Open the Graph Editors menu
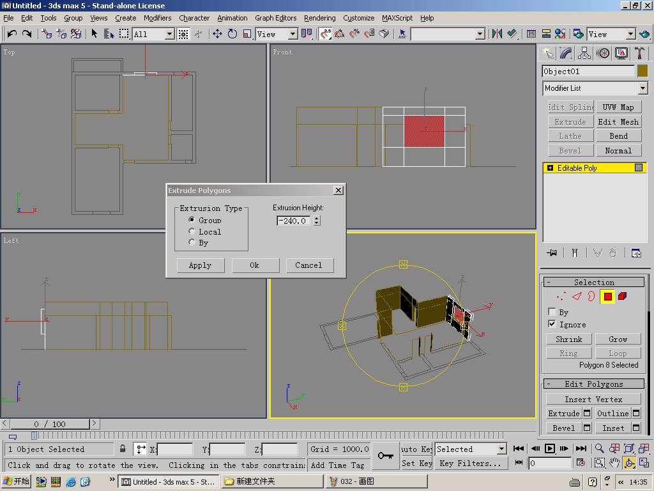This screenshot has height=491, width=654. point(276,18)
